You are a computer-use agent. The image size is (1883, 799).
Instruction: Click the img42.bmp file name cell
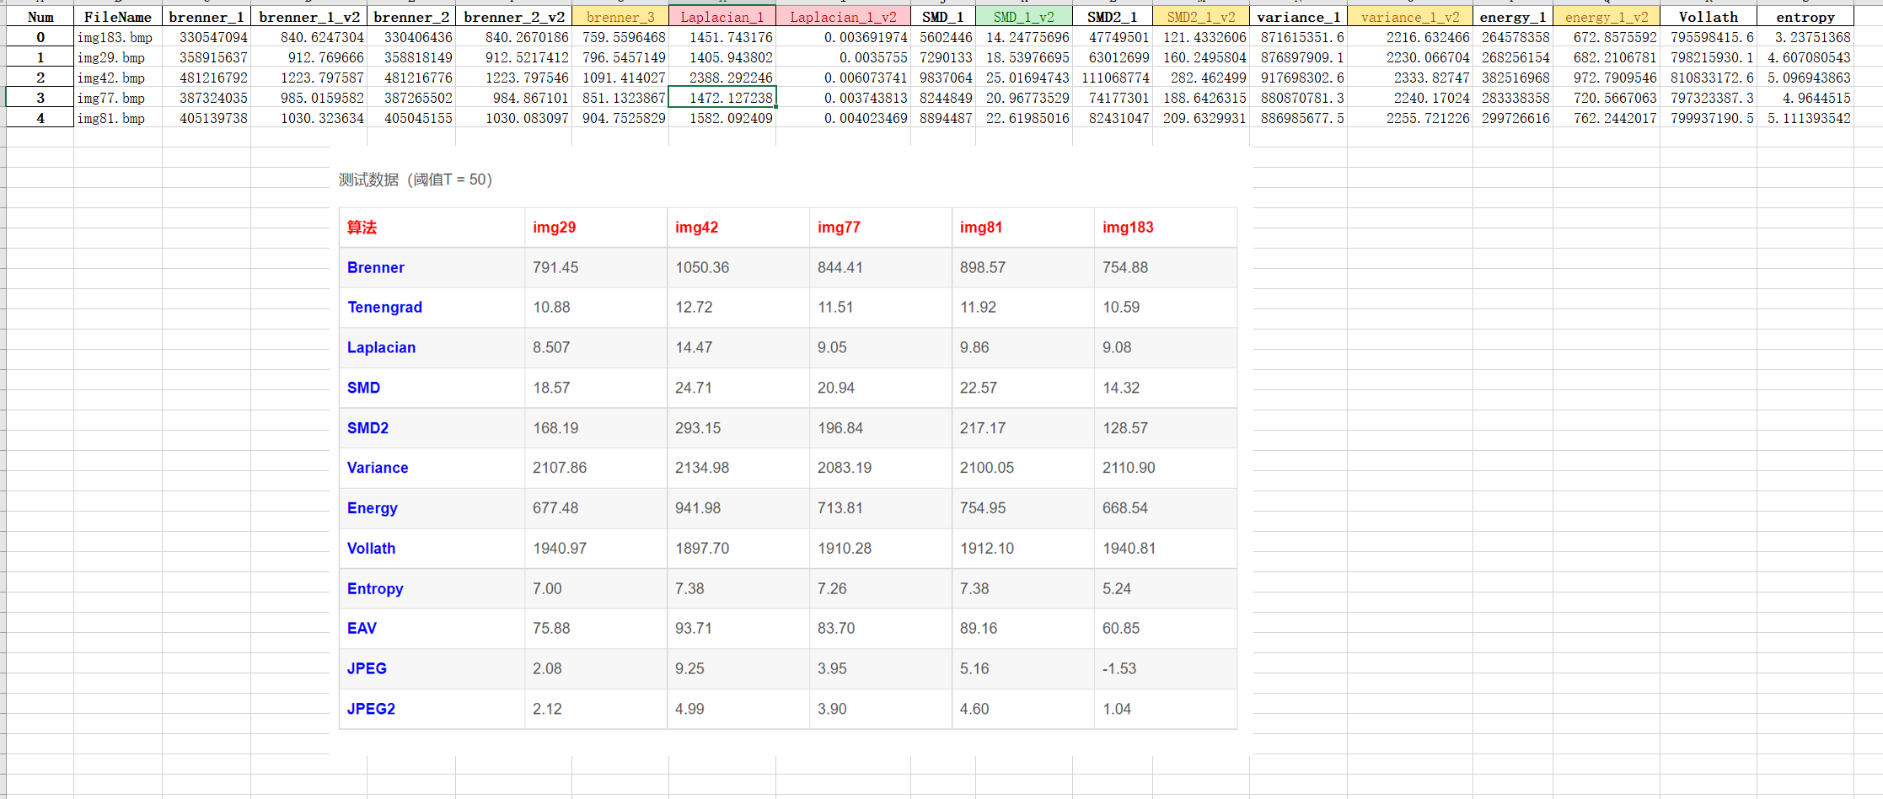coord(118,78)
